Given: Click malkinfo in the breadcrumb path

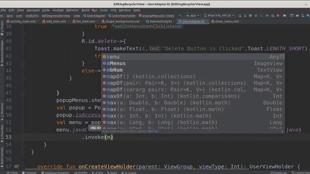Looking at the screenshot, I should coord(32,15).
